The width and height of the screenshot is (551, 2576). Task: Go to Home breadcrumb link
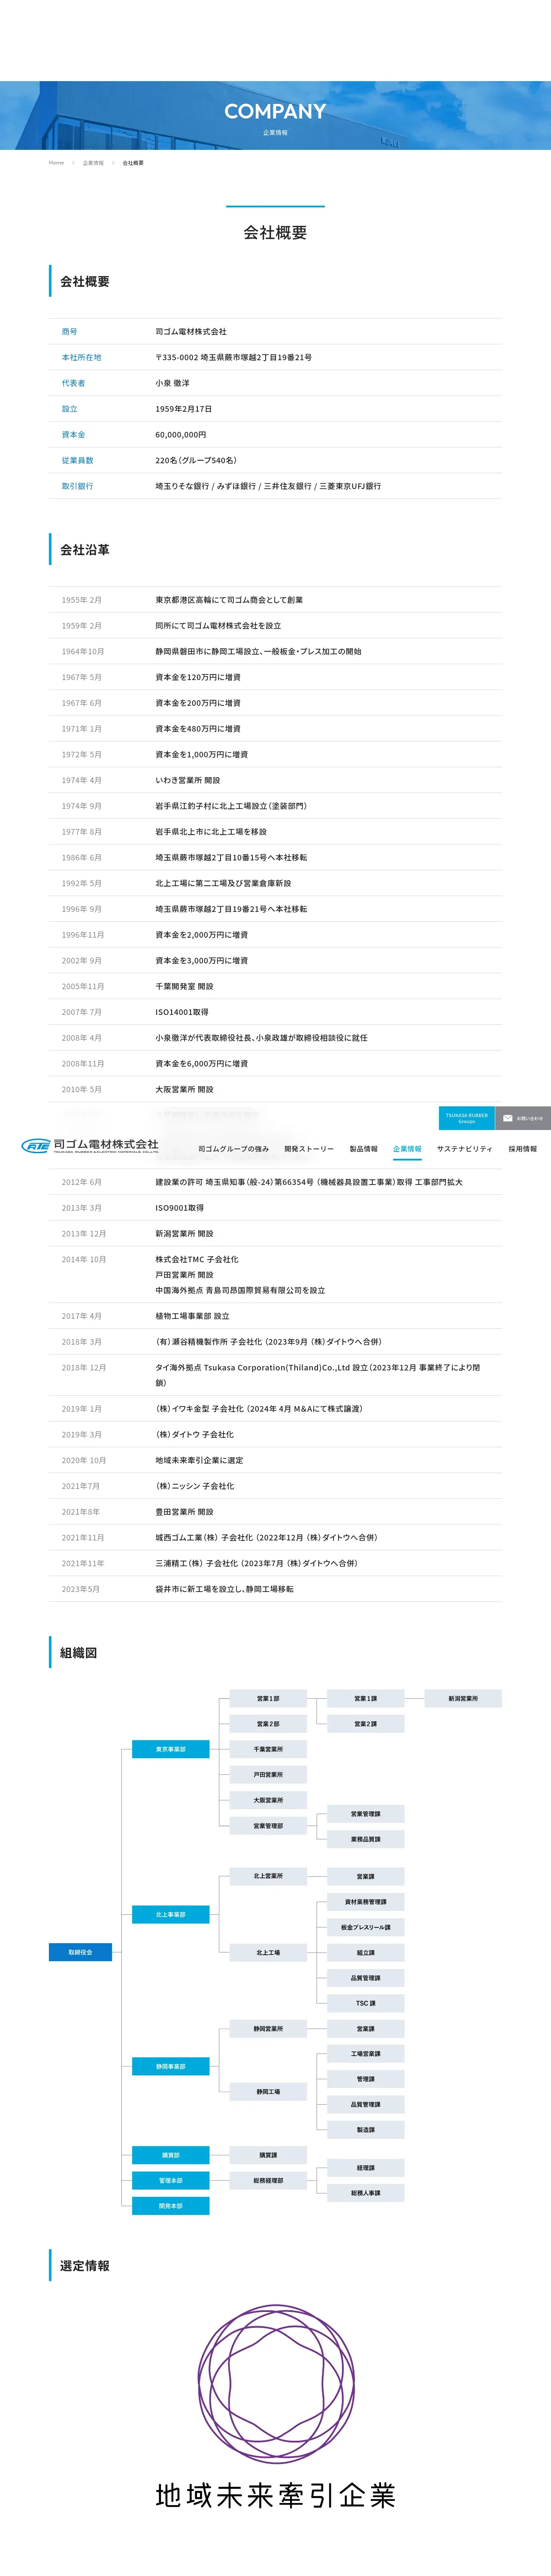tap(56, 163)
